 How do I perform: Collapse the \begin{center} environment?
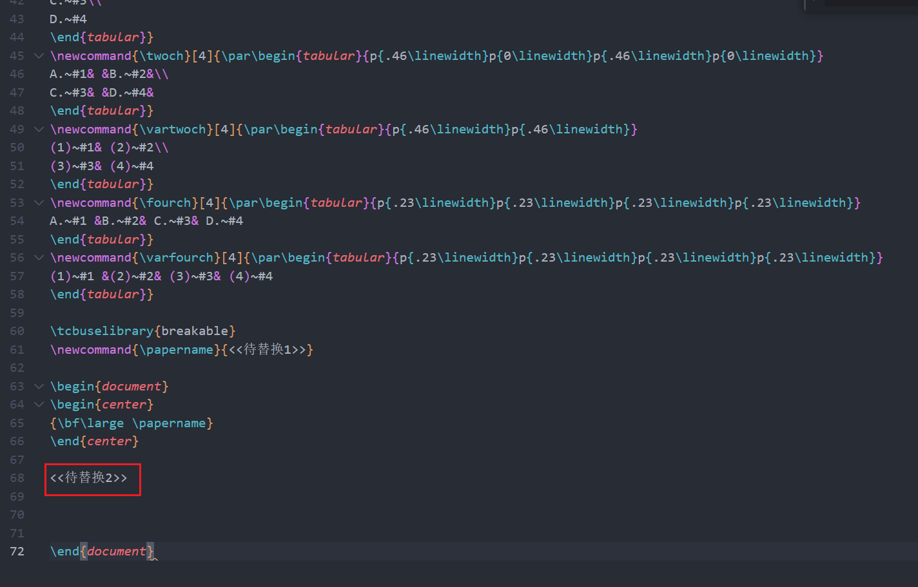tap(39, 405)
